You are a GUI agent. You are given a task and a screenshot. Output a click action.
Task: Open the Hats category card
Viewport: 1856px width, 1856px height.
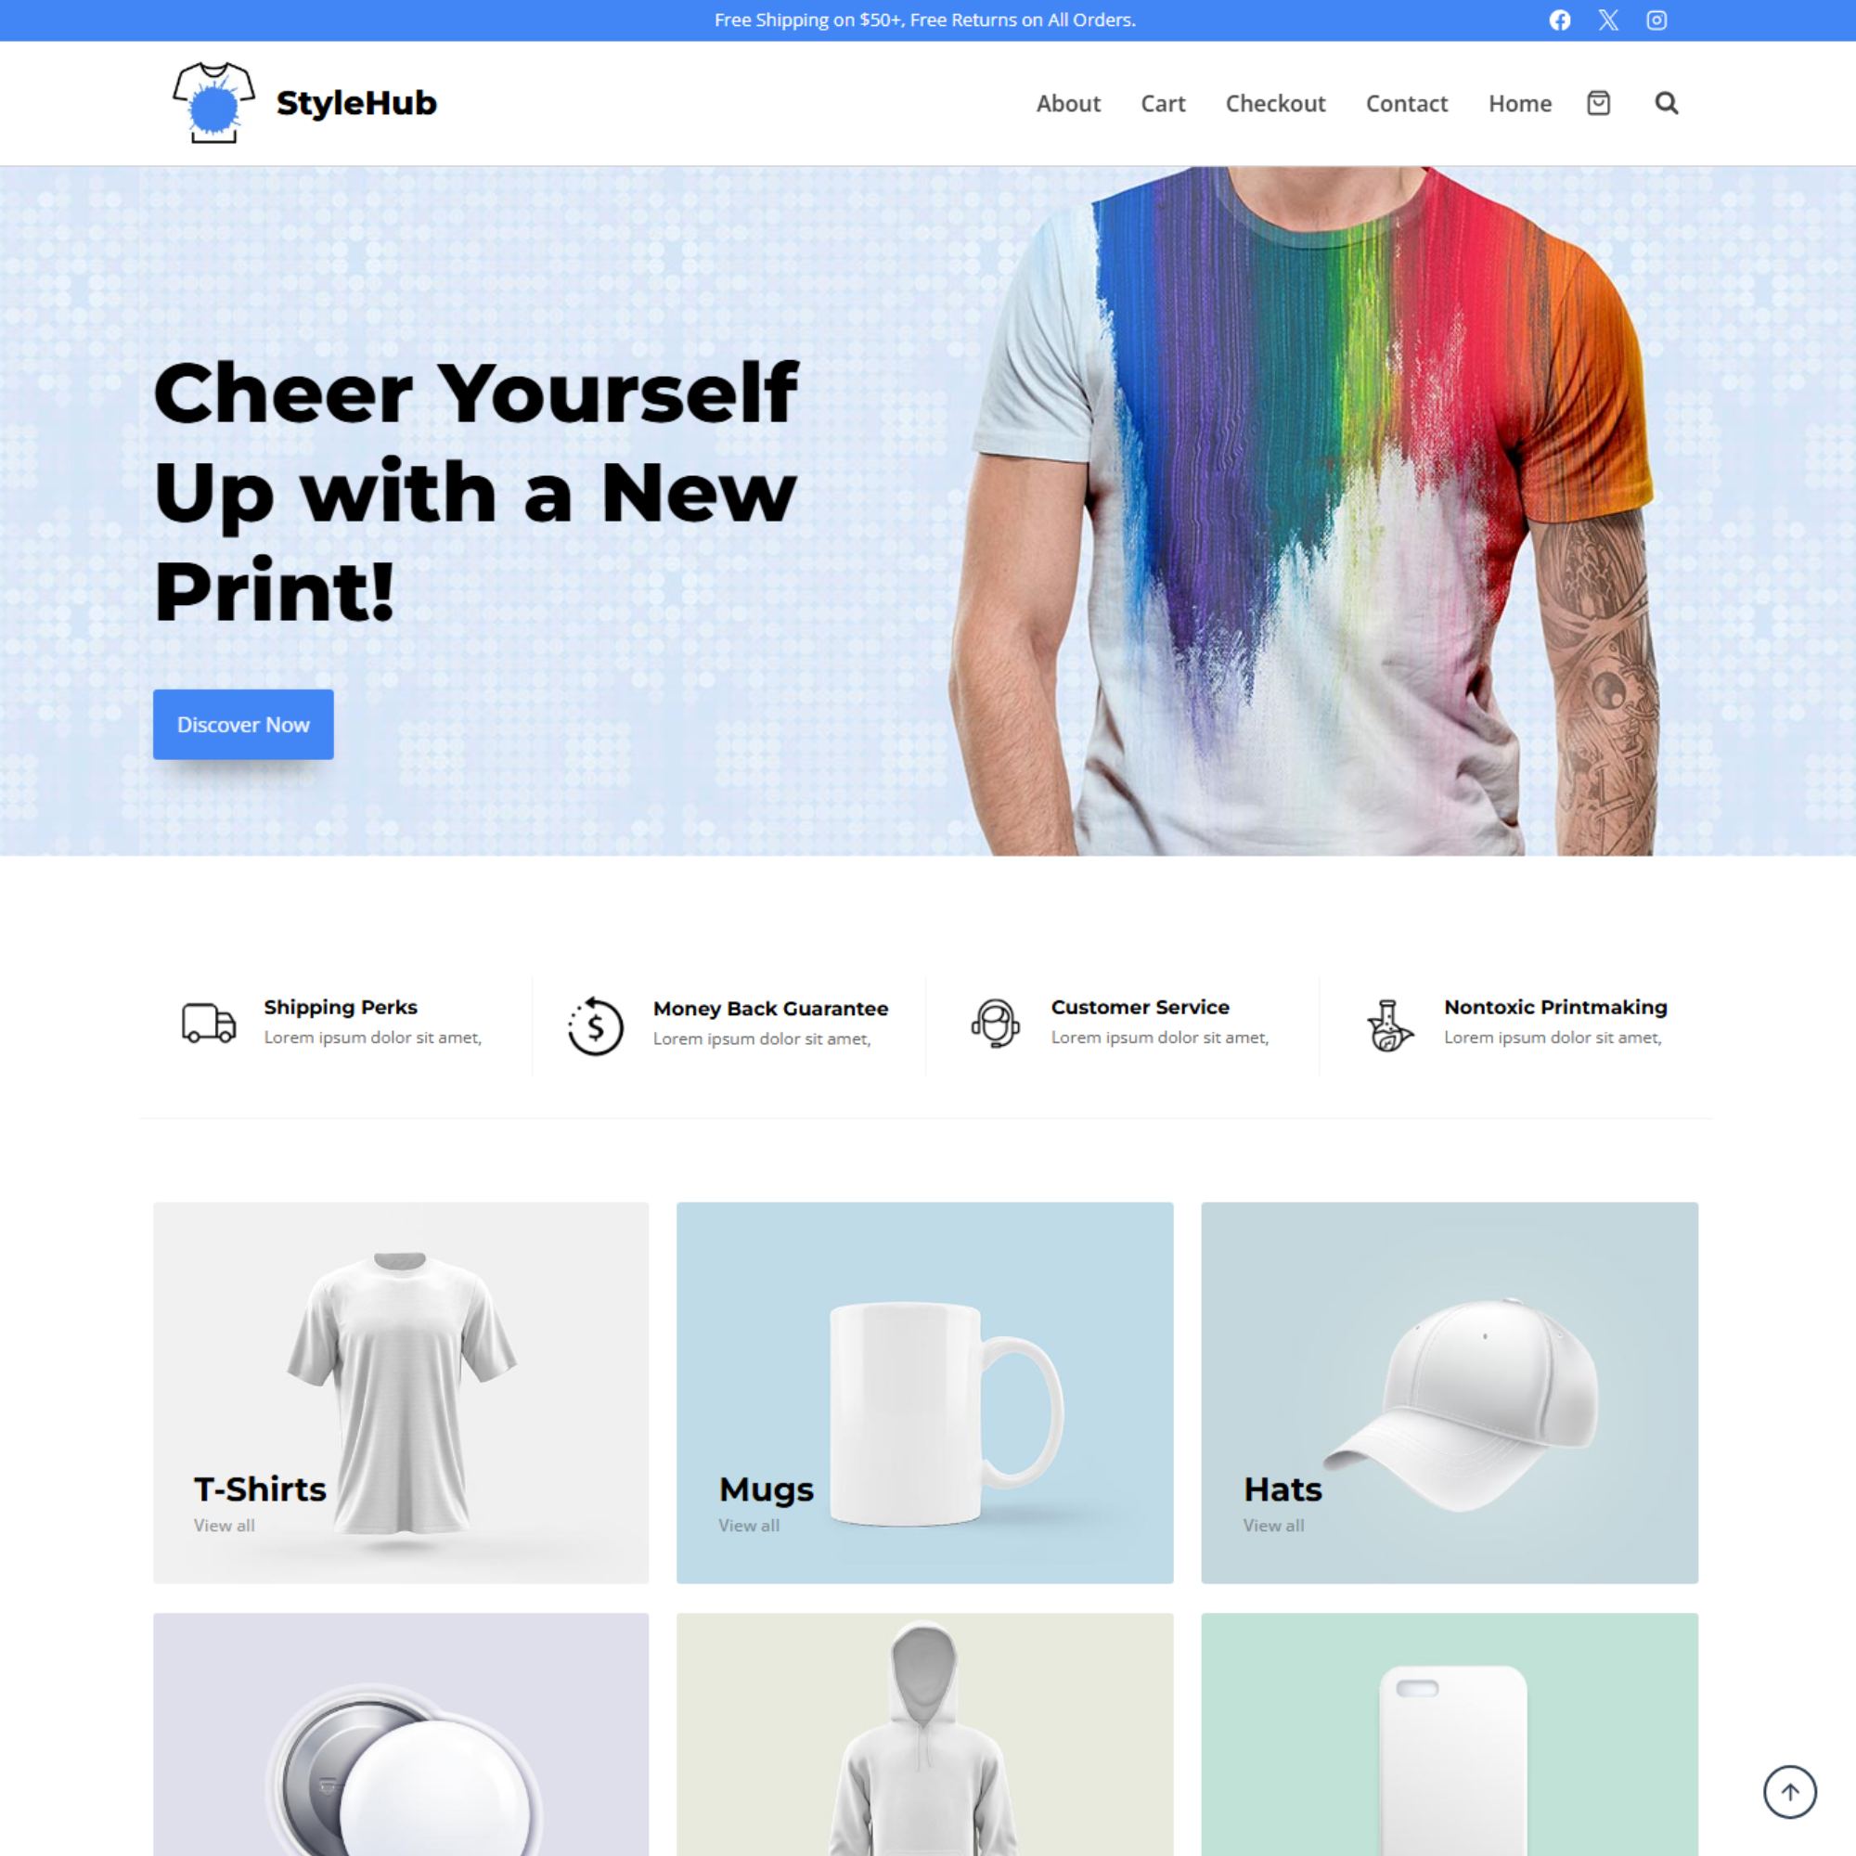click(1449, 1392)
